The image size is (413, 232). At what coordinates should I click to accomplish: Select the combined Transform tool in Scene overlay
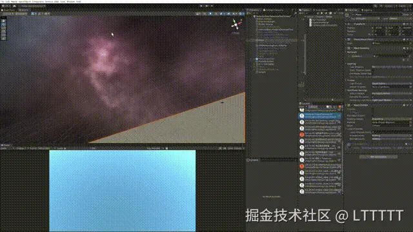[3, 38]
